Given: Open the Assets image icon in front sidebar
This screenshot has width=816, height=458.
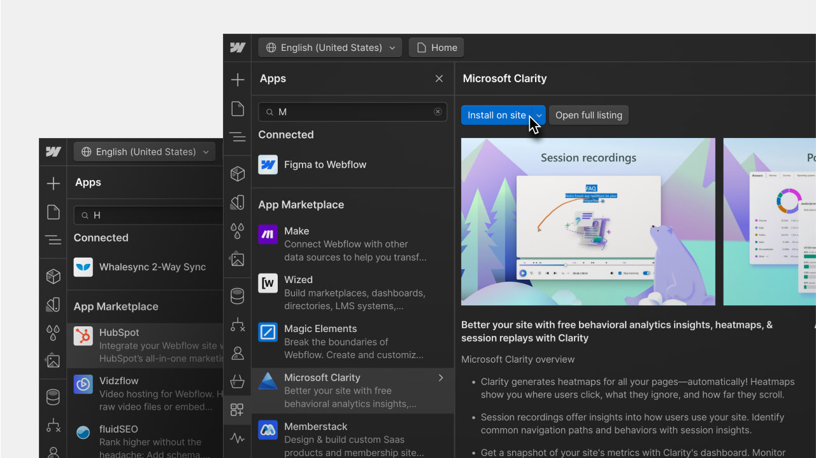Looking at the screenshot, I should pyautogui.click(x=238, y=259).
